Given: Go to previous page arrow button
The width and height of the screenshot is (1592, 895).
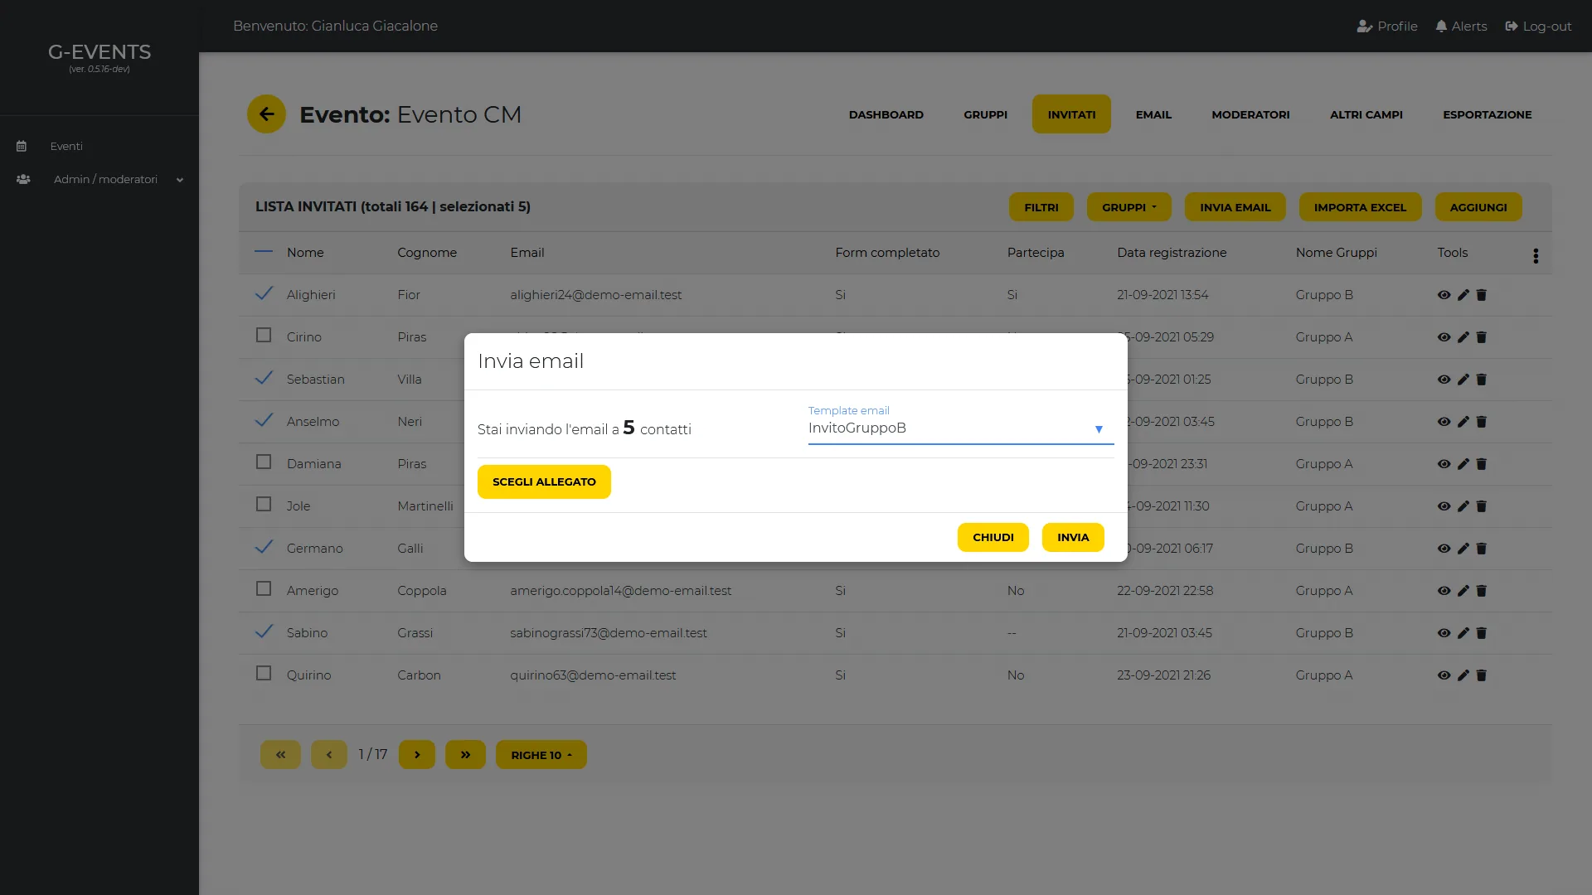Looking at the screenshot, I should click(329, 755).
